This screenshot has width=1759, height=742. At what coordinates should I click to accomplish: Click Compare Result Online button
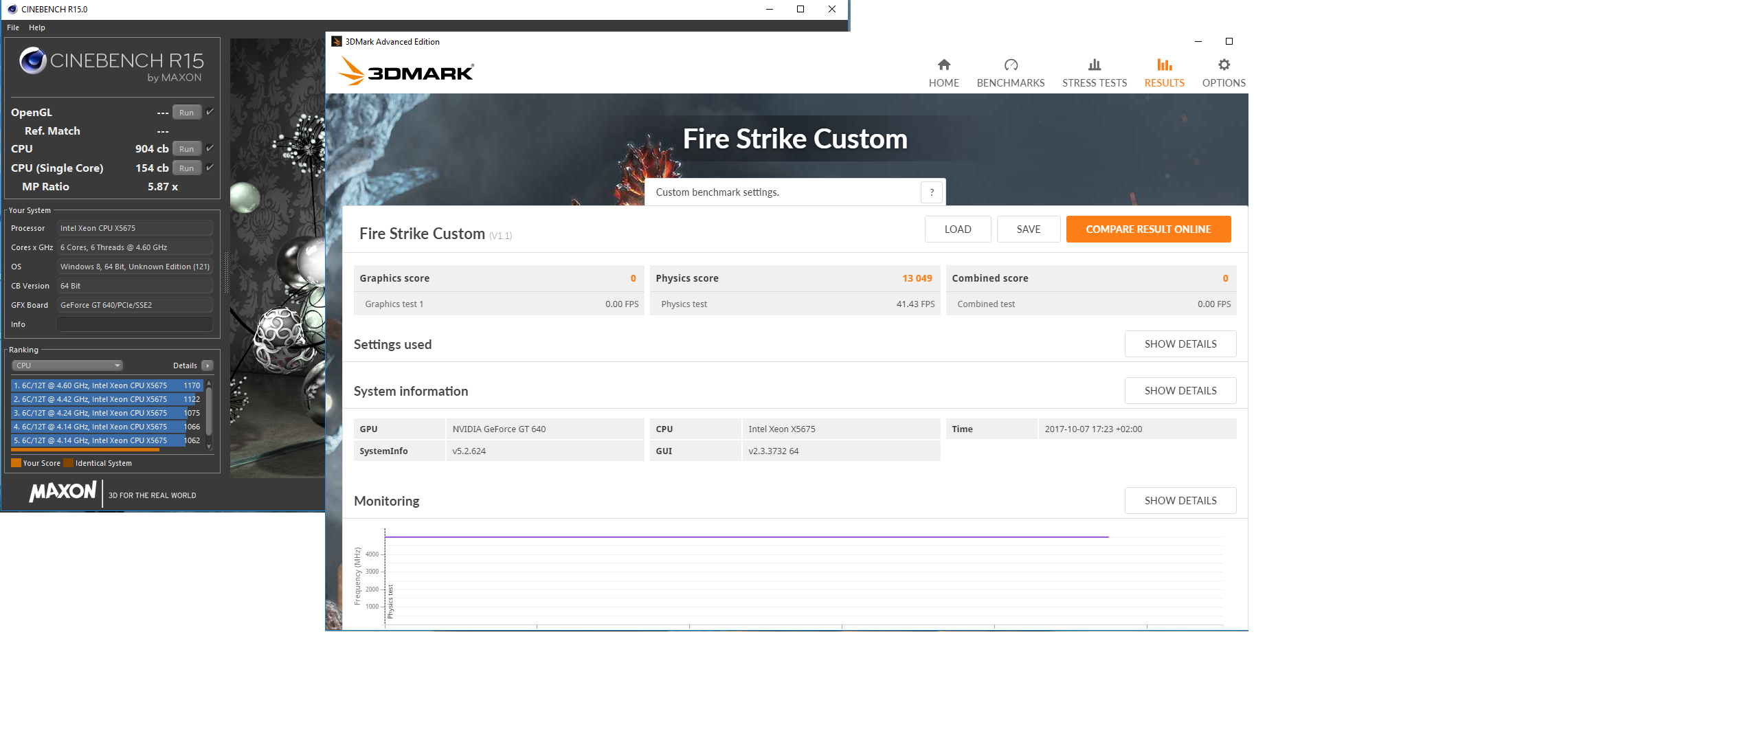[x=1148, y=229]
